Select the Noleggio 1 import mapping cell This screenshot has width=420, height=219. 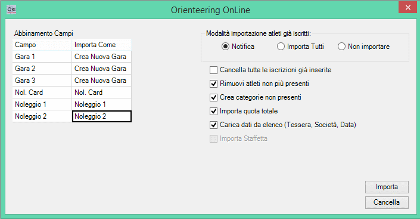point(101,104)
